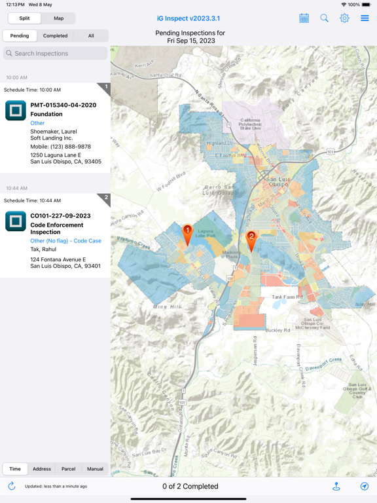Sort inspections by Time
Screen dimensions: 377x503
tap(15, 469)
